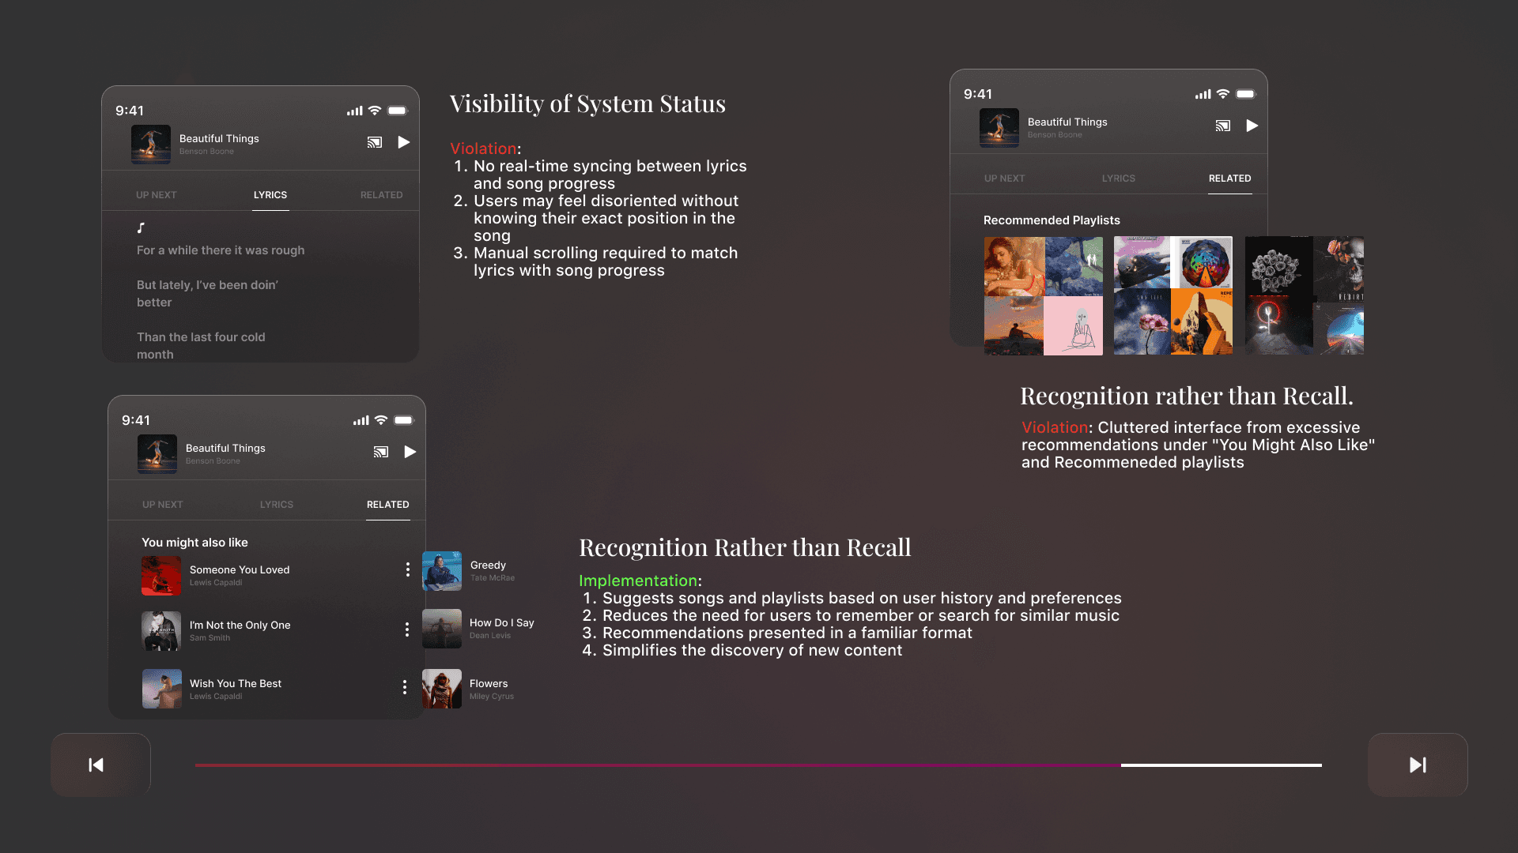Click the slide progress bar at the bottom
1518x853 pixels.
[x=757, y=765]
